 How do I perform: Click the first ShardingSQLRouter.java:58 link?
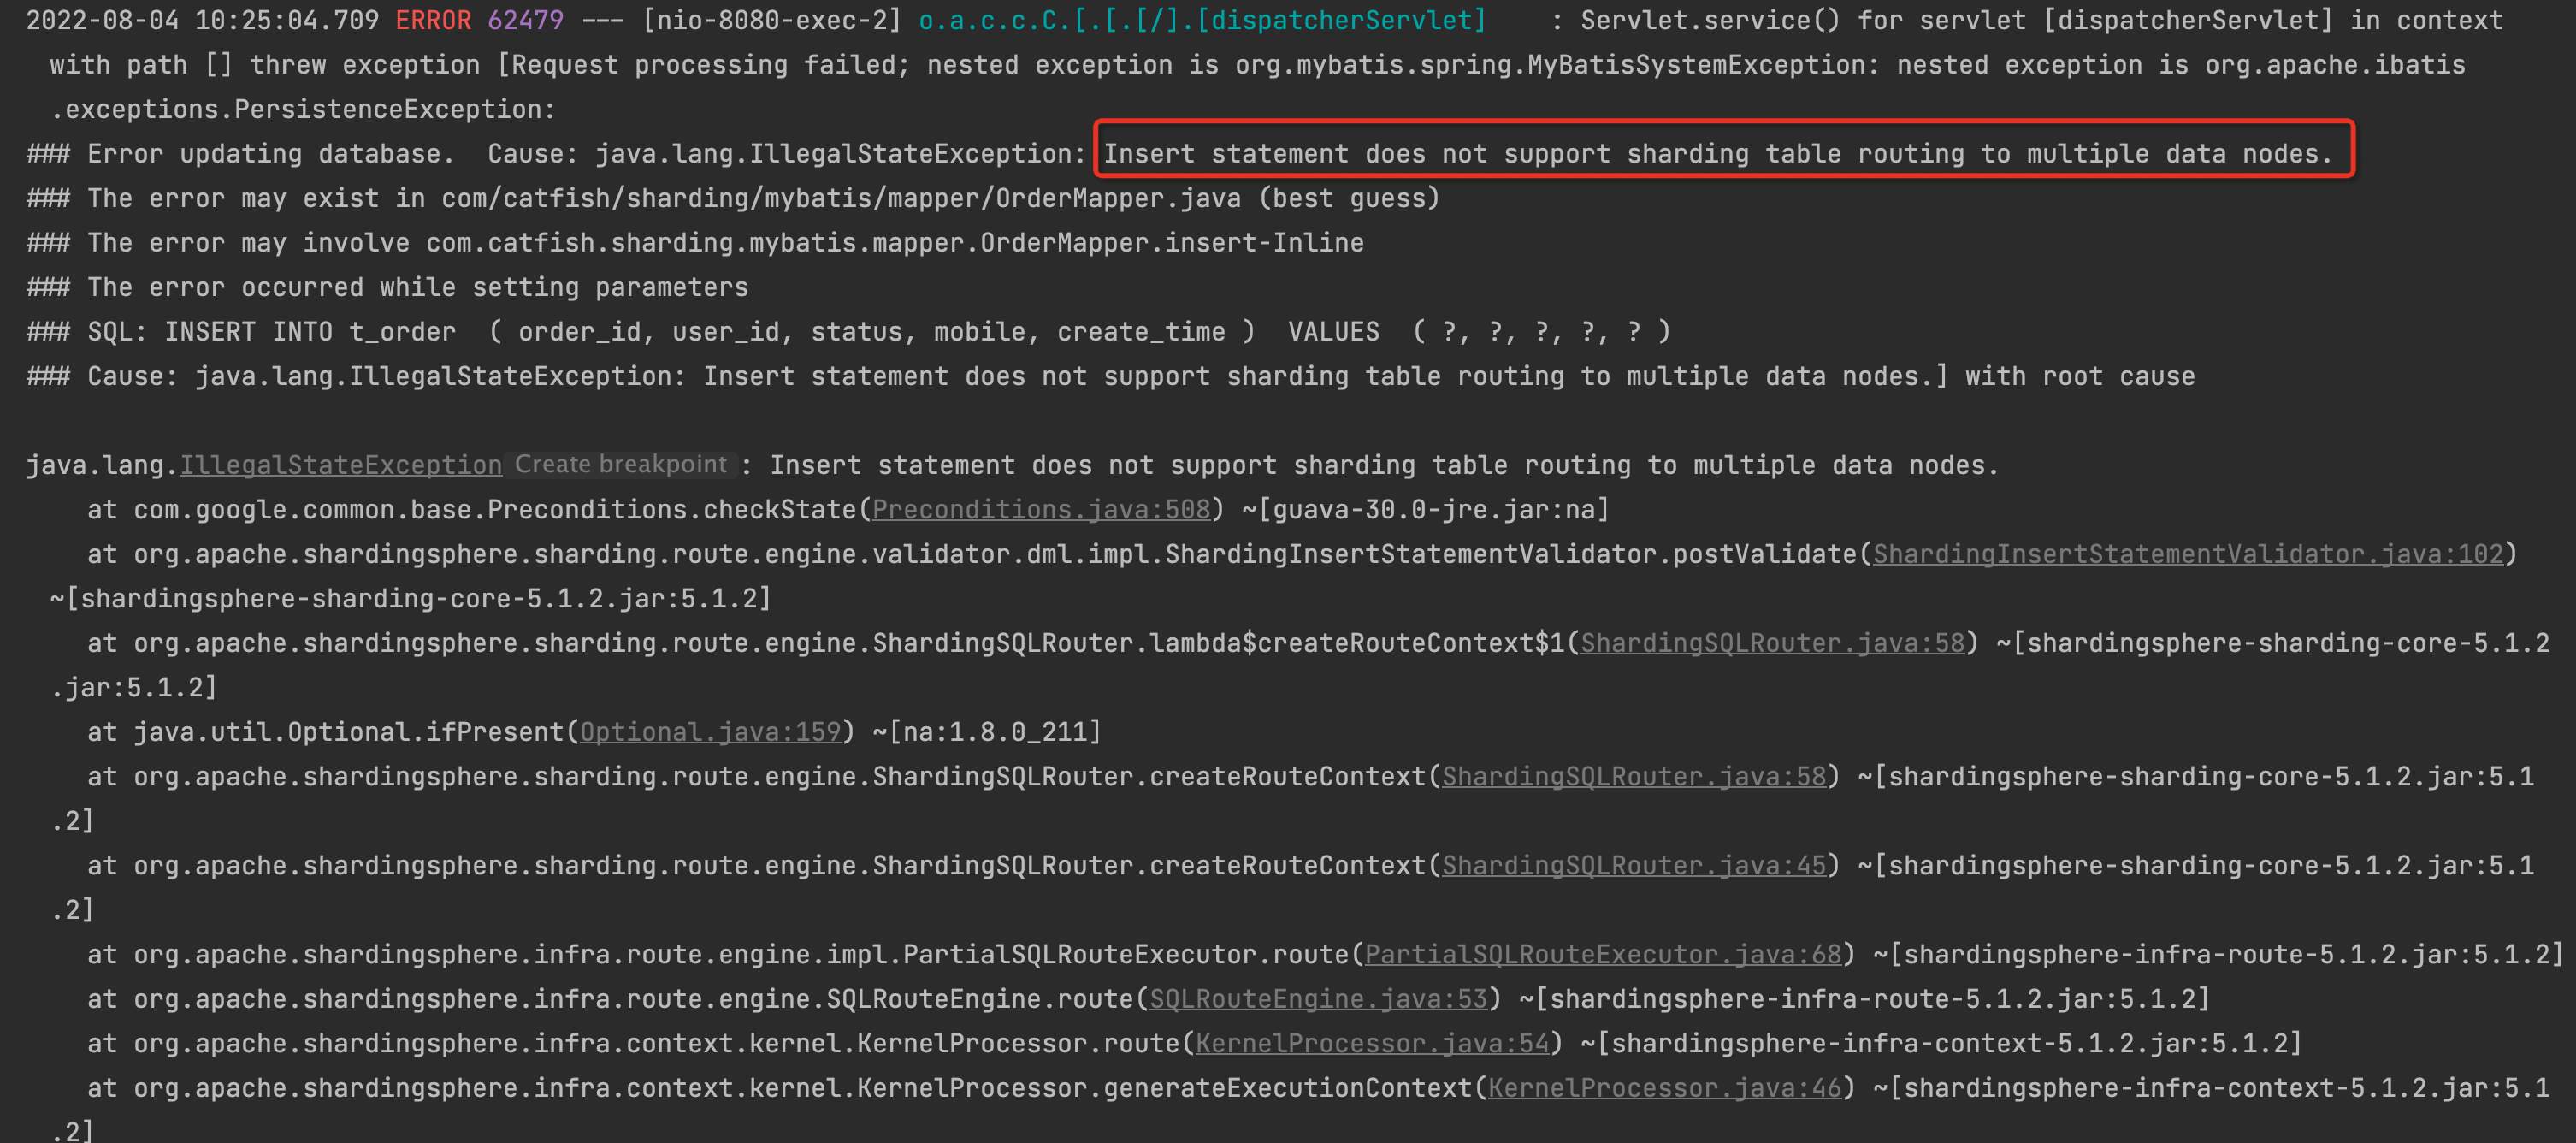tap(1770, 642)
